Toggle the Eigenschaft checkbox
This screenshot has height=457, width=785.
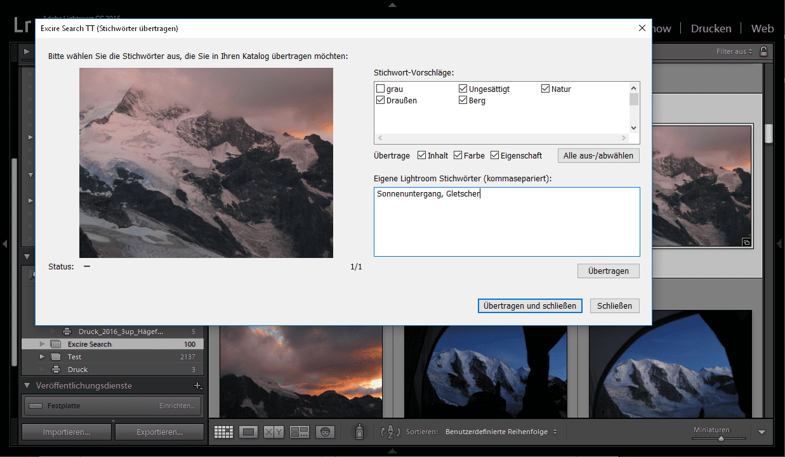(x=494, y=155)
